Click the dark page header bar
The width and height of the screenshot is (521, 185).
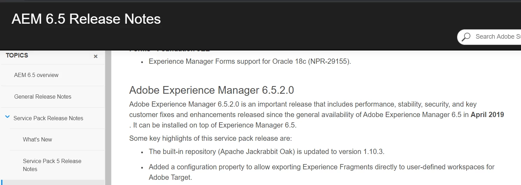[280, 14]
